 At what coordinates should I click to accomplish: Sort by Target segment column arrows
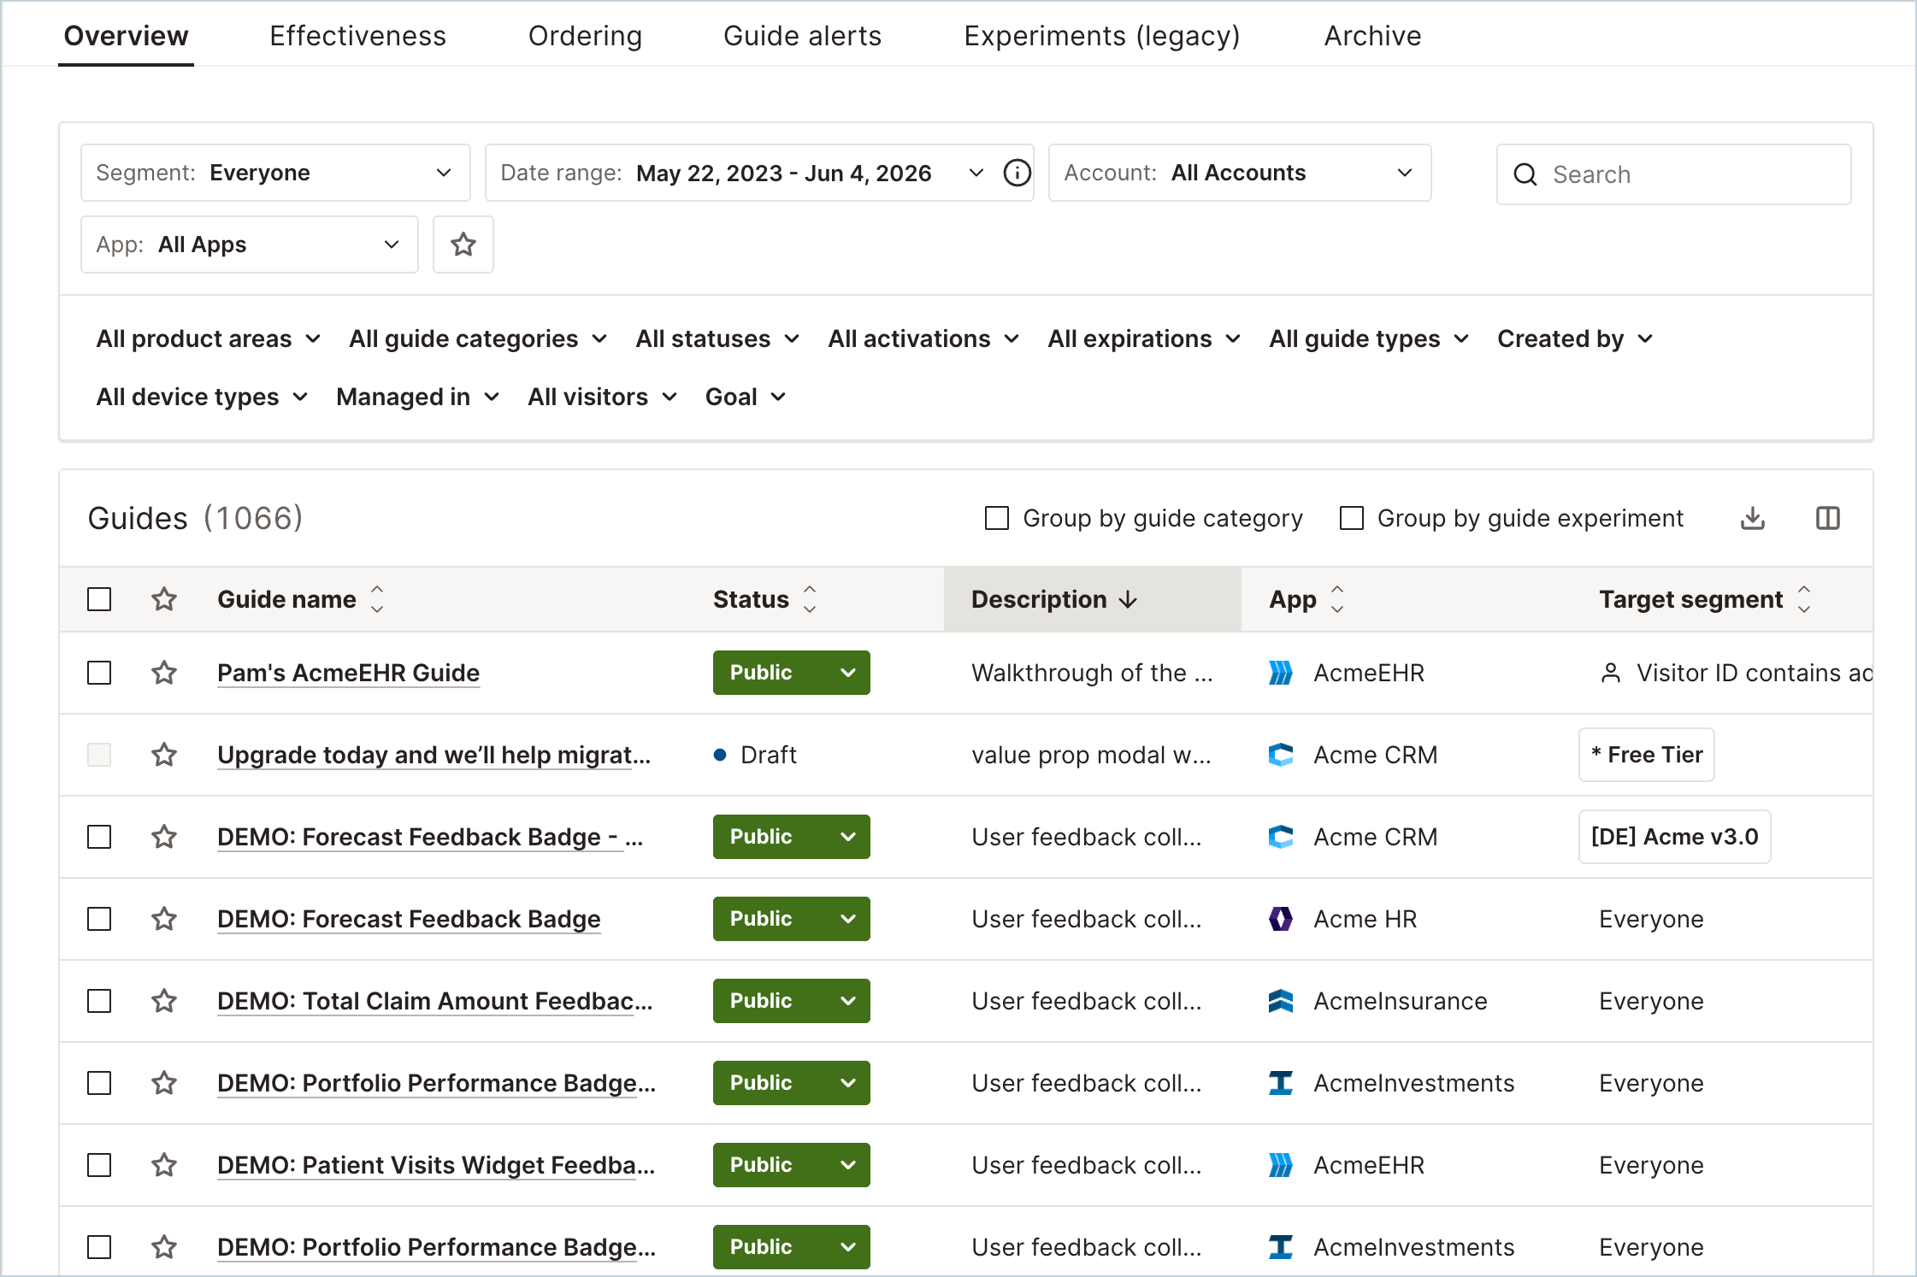[1804, 599]
